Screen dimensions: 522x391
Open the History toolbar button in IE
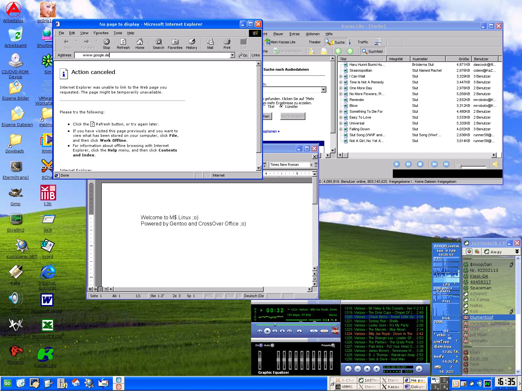pos(192,44)
